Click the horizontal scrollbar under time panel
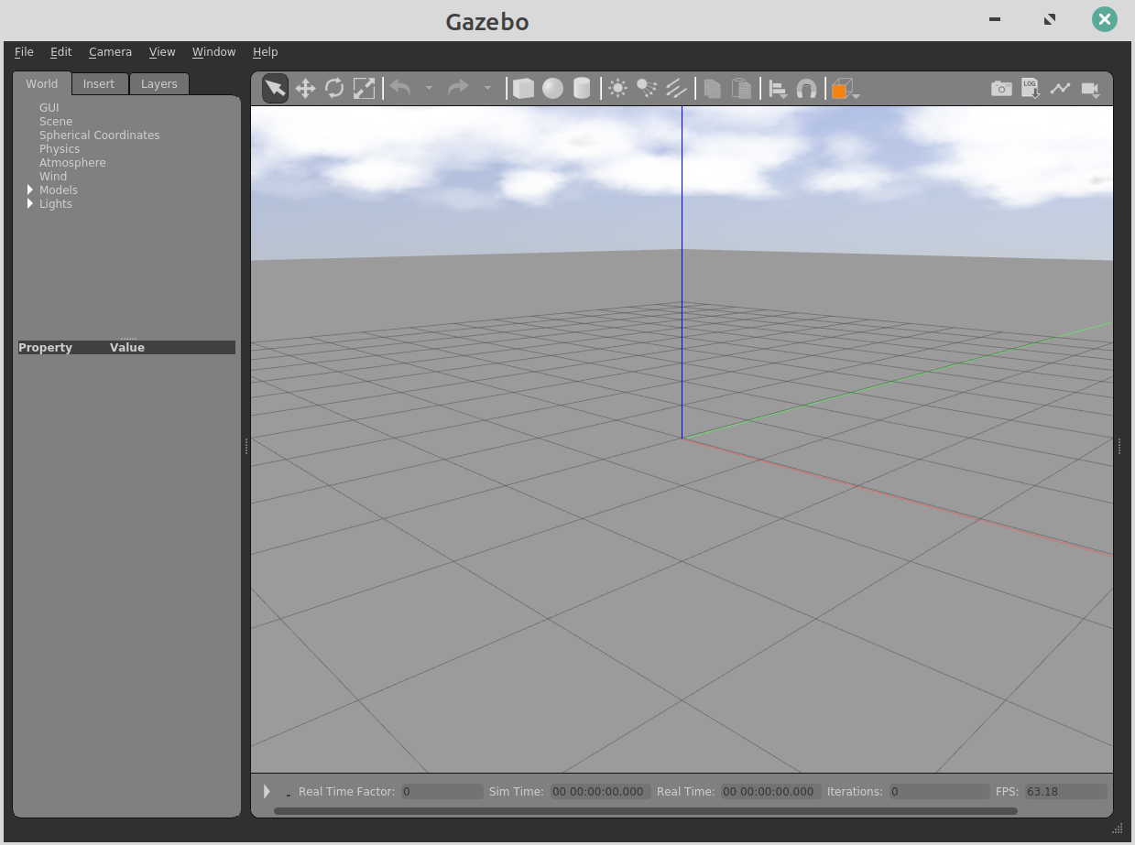Viewport: 1135px width, 845px height. [x=646, y=810]
